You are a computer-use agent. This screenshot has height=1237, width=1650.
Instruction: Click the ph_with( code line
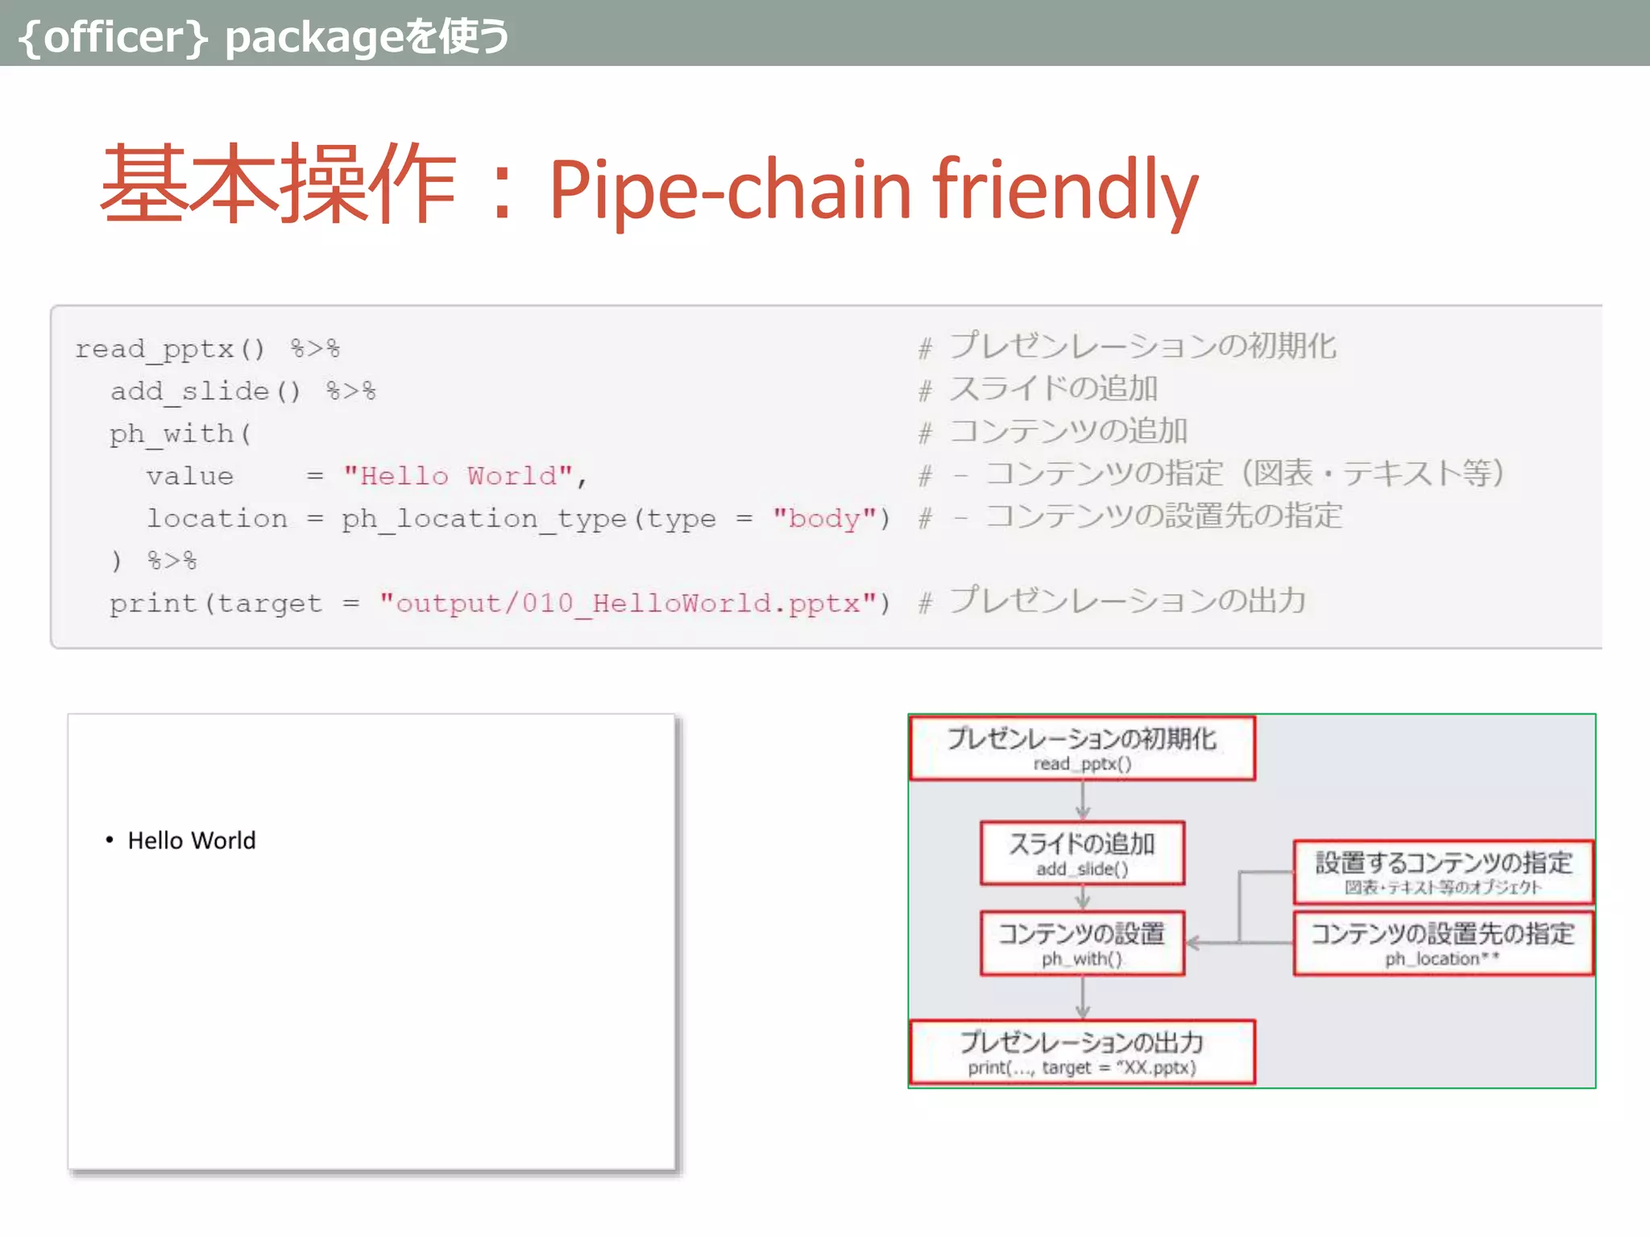(180, 434)
